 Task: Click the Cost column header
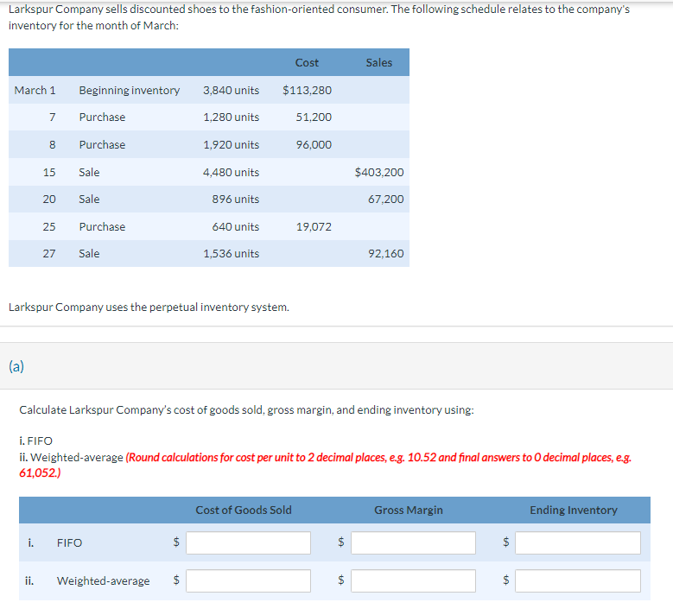click(307, 63)
